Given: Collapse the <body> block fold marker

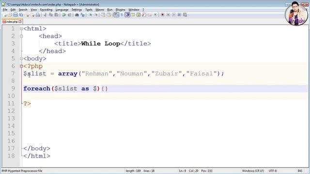Looking at the screenshot, I should 21,58.
